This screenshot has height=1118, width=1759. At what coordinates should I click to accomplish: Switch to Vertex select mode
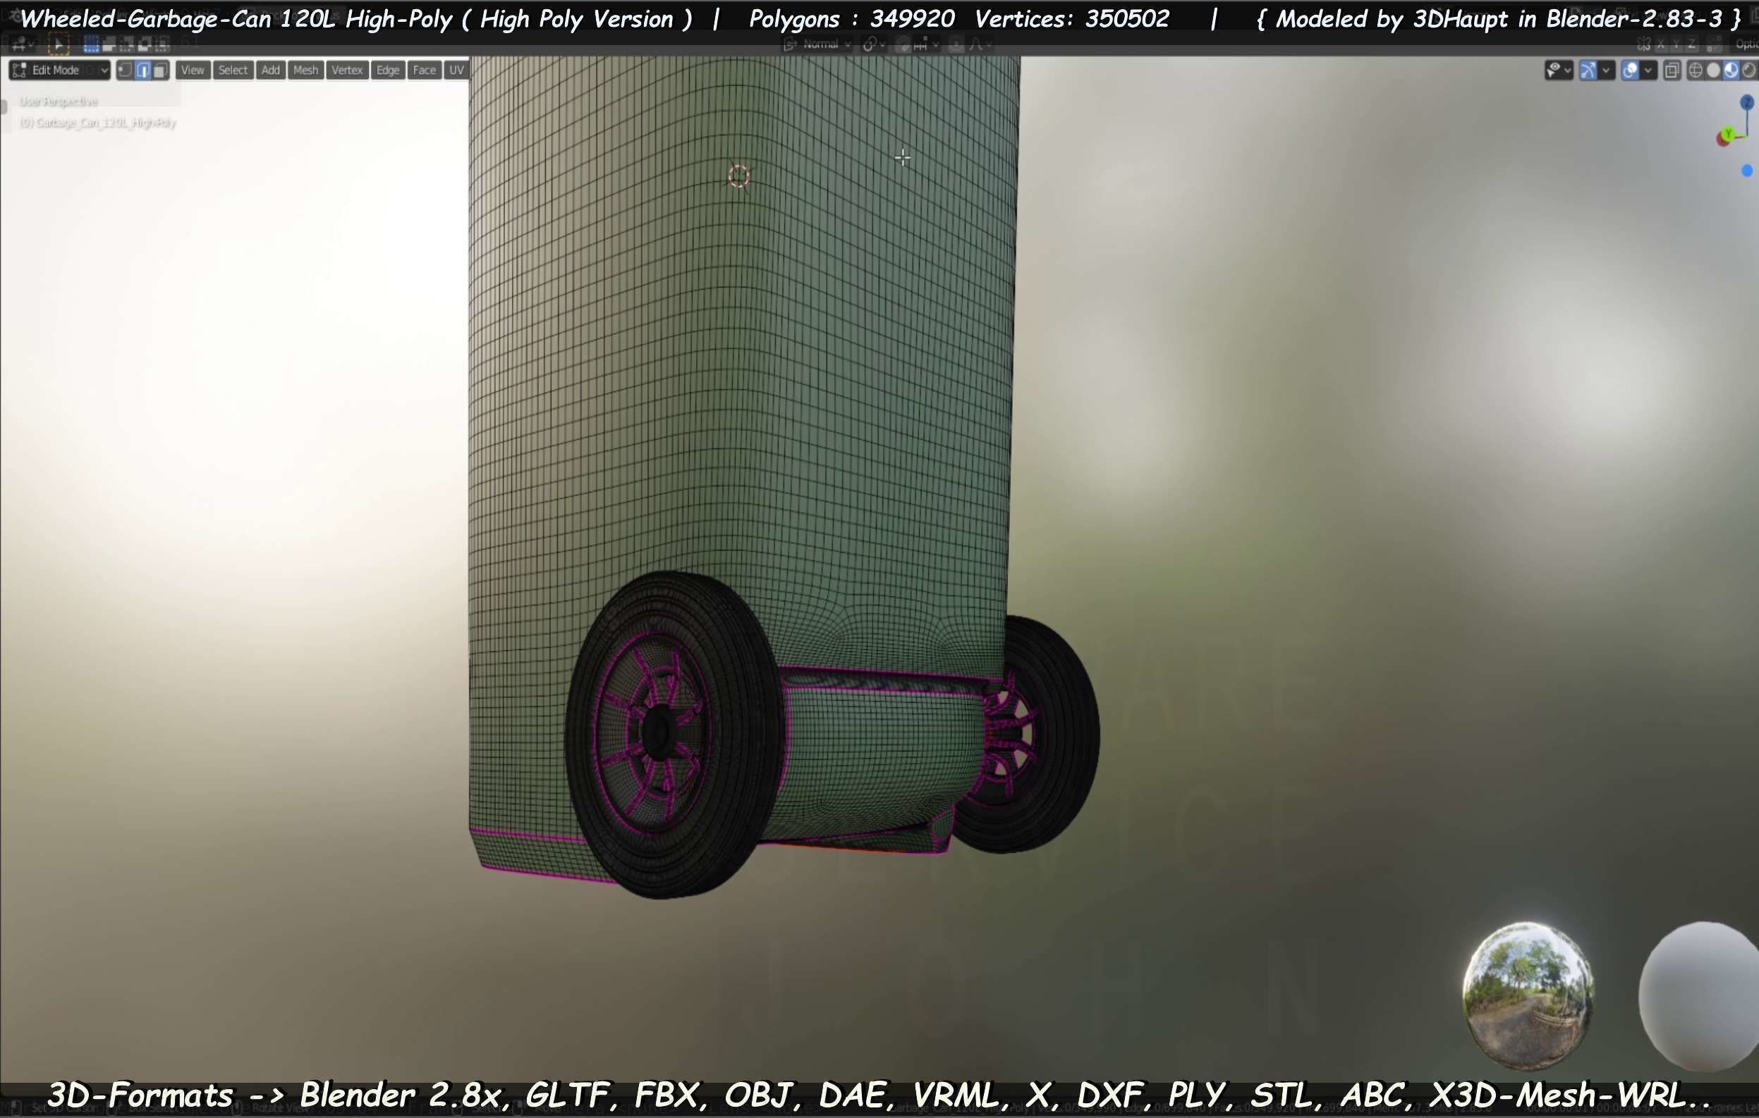pos(126,70)
